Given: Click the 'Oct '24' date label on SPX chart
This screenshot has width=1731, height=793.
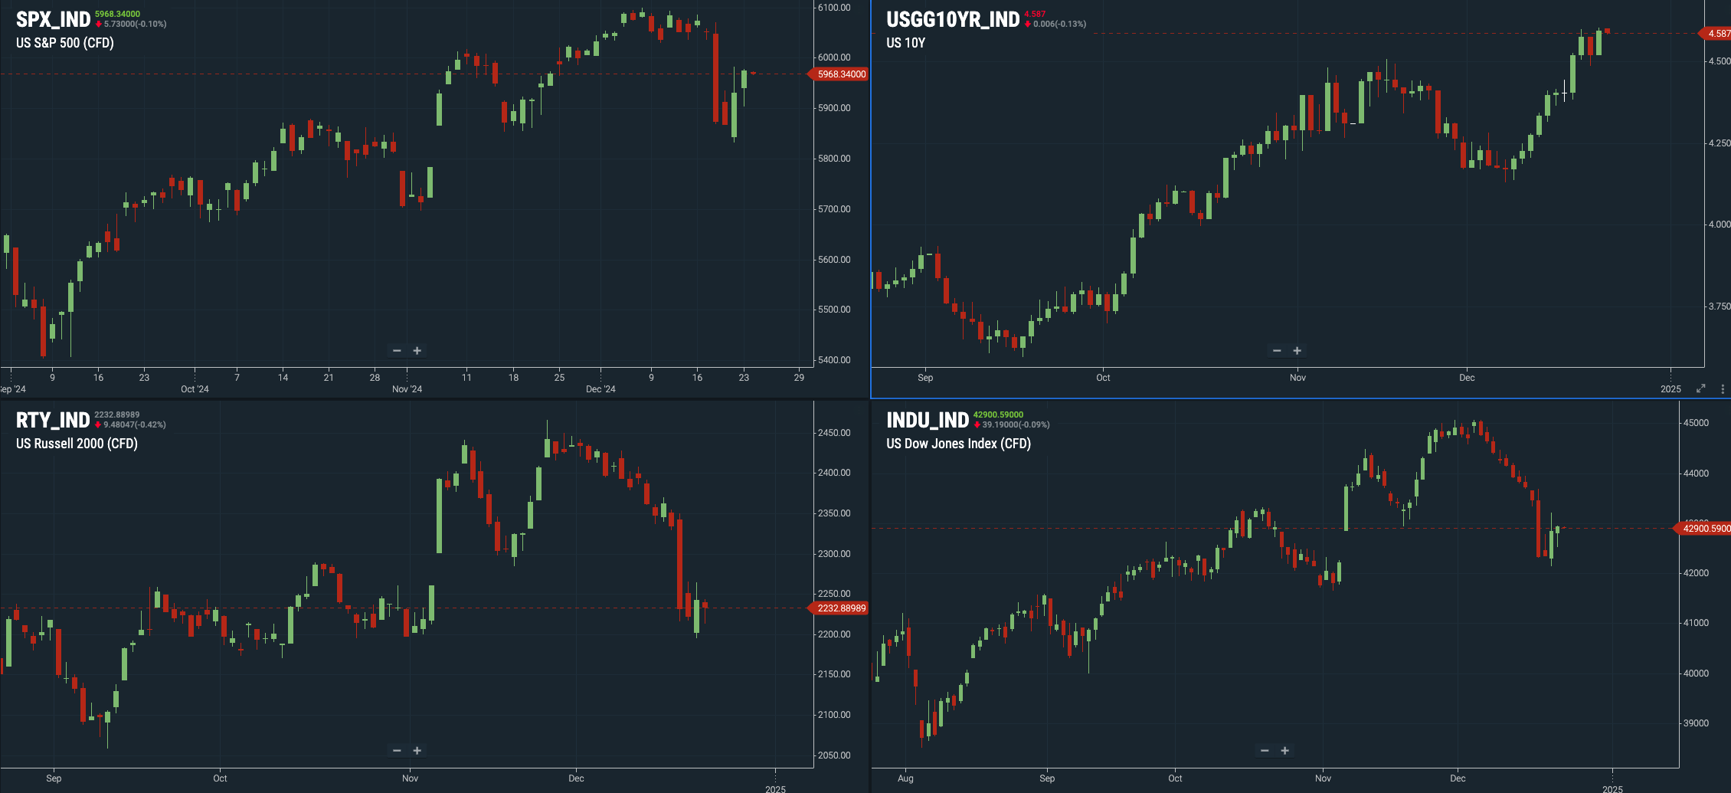Looking at the screenshot, I should [x=195, y=389].
